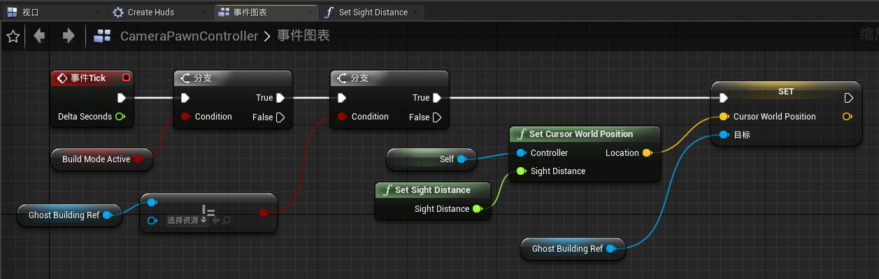This screenshot has height=279, width=879.
Task: Click 事件Tick exec output pin
Action: pos(122,98)
